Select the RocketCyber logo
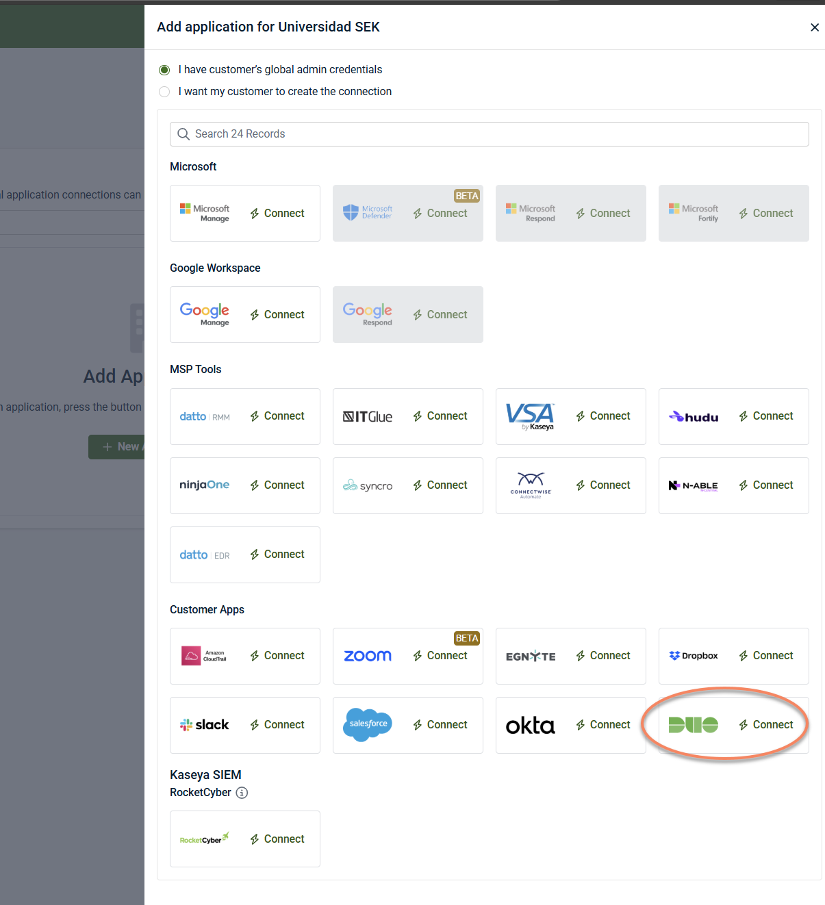 tap(205, 839)
